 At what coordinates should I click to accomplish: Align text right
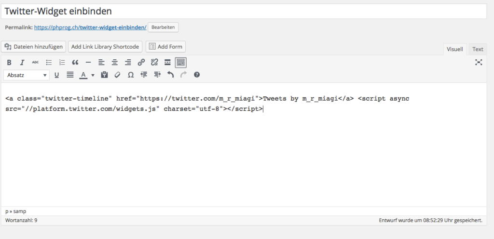127,63
